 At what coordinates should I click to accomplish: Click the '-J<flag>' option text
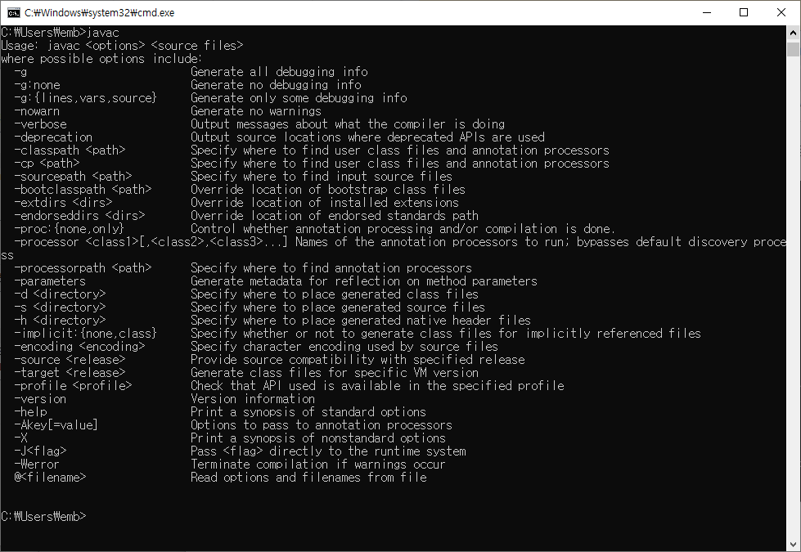[40, 451]
